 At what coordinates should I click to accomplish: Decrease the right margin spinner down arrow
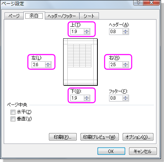[x=125, y=66]
